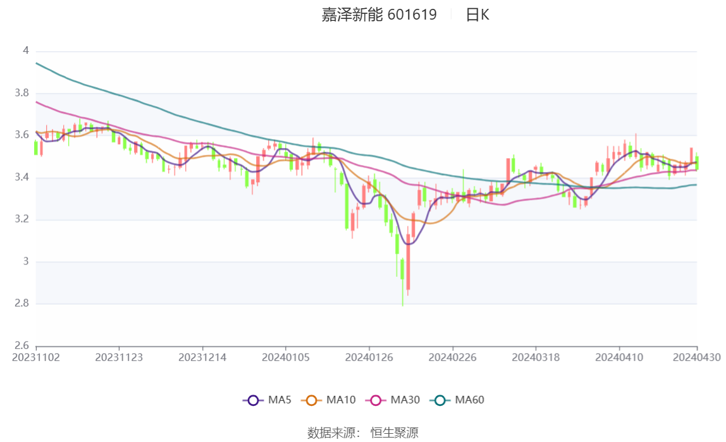Toggle MA5 line via its legend label
726x442 pixels.
280,400
